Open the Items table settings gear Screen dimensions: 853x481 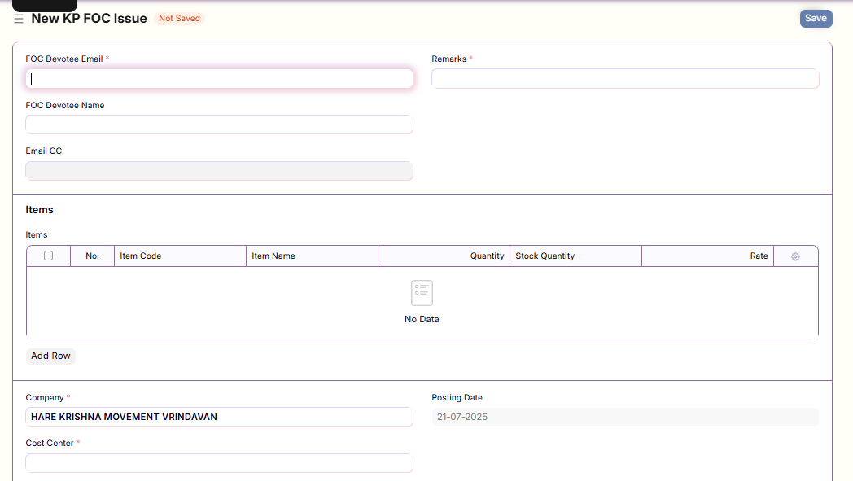point(795,256)
